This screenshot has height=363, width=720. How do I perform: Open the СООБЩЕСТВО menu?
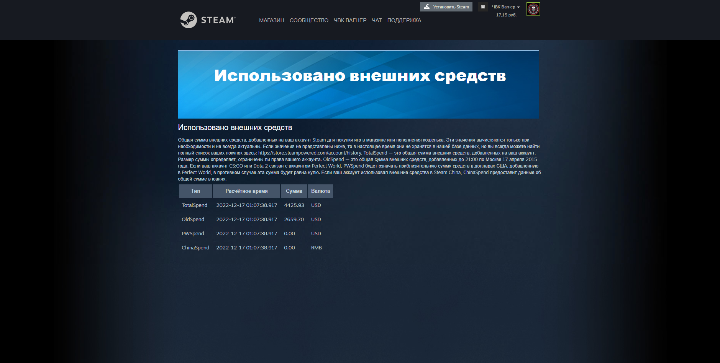point(309,20)
